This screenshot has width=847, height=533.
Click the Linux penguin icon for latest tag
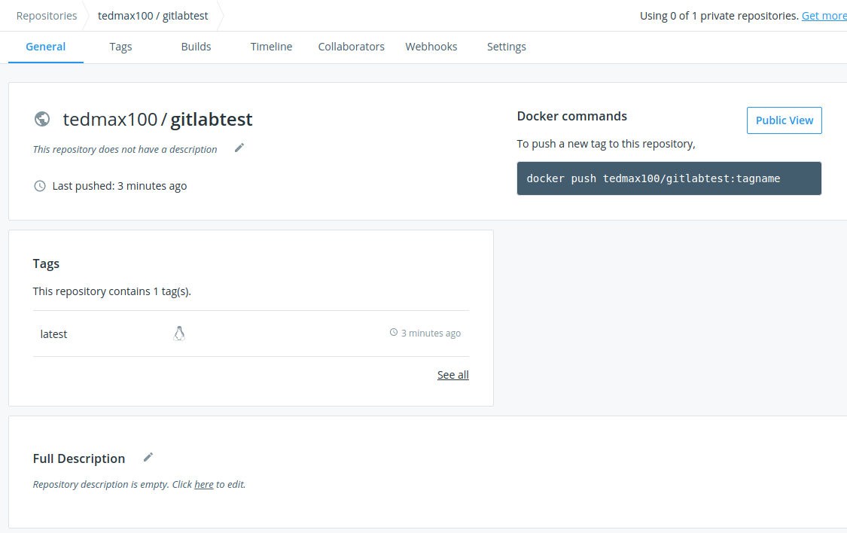pos(179,334)
